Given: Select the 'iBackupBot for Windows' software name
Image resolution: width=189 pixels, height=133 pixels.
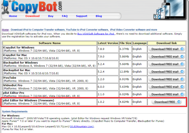Looking at the screenshot, I should [20, 63].
